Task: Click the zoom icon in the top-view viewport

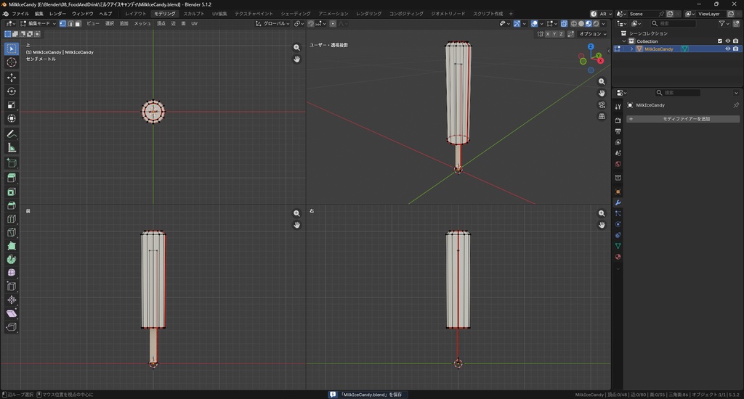Action: (x=296, y=47)
